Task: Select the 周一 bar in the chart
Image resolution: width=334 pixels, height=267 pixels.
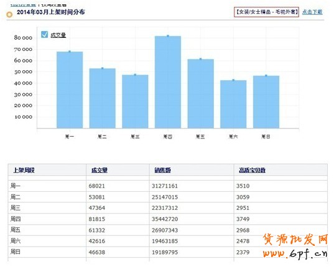Action: coord(70,89)
